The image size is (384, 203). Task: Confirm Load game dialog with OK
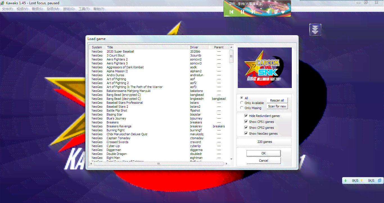click(x=263, y=153)
